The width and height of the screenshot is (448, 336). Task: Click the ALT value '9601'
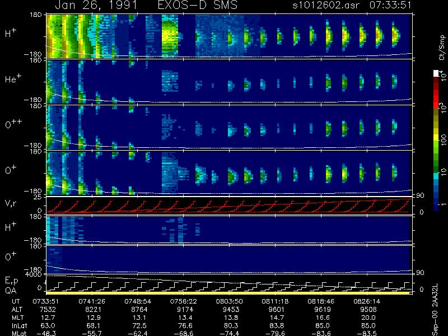click(x=277, y=310)
